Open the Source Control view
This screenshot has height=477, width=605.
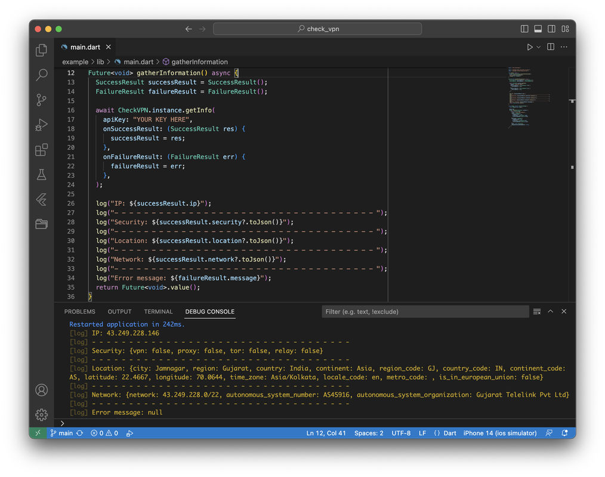click(41, 100)
